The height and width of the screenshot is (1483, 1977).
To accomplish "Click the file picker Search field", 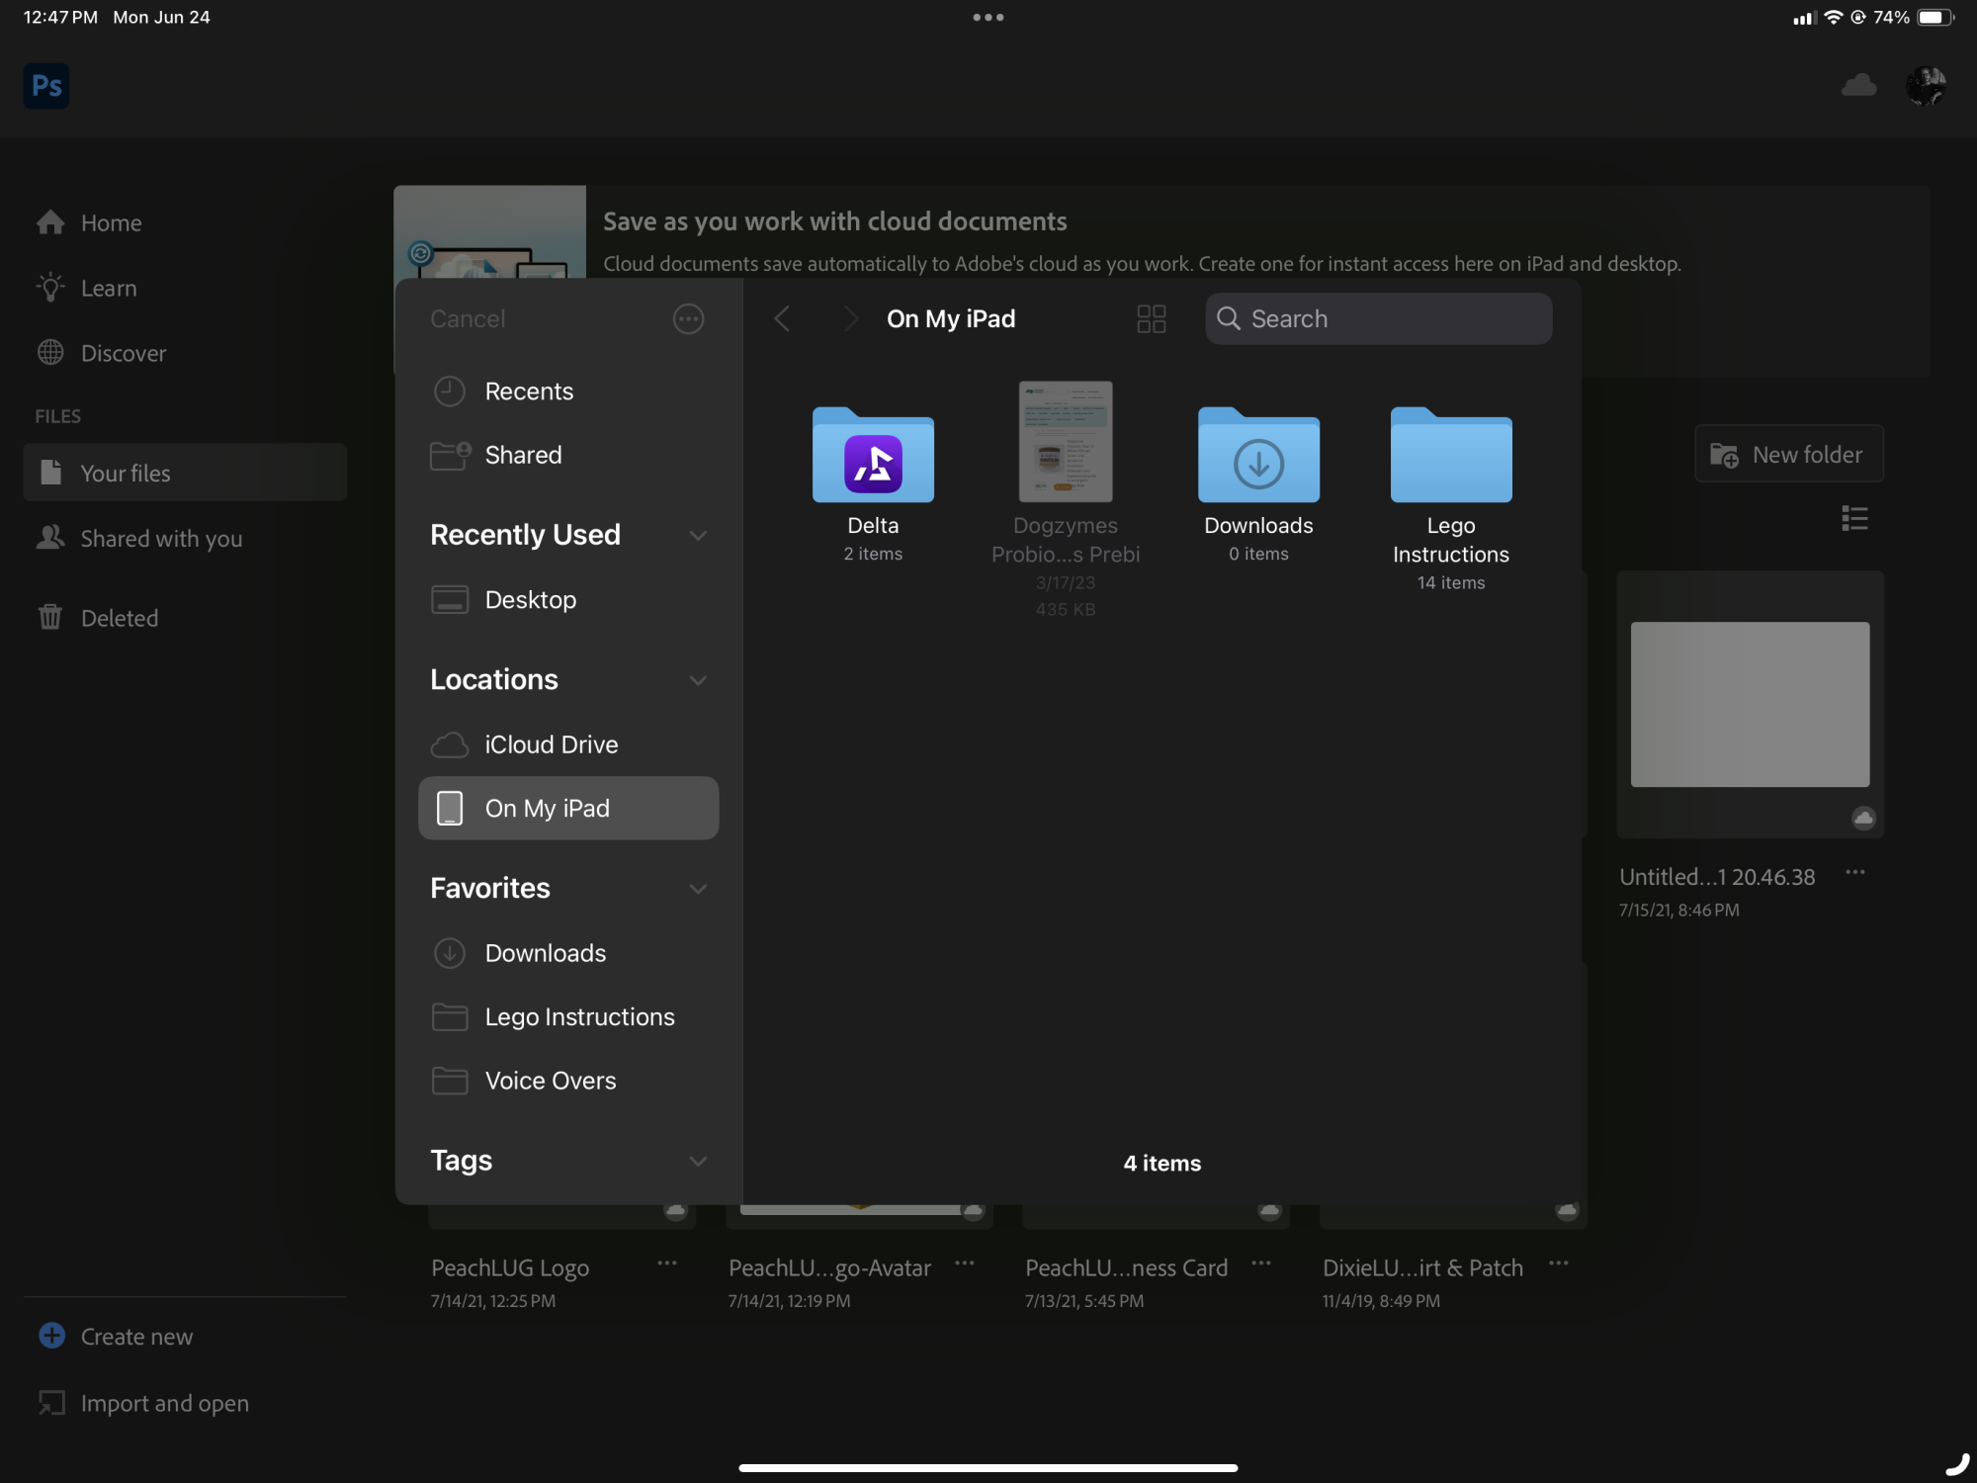I will point(1378,318).
